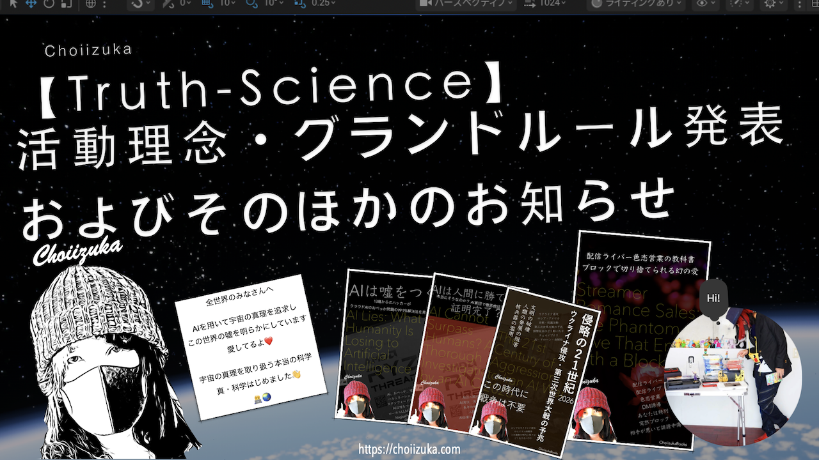
Task: Toggle world coordinate system globe icon
Action: click(x=90, y=3)
